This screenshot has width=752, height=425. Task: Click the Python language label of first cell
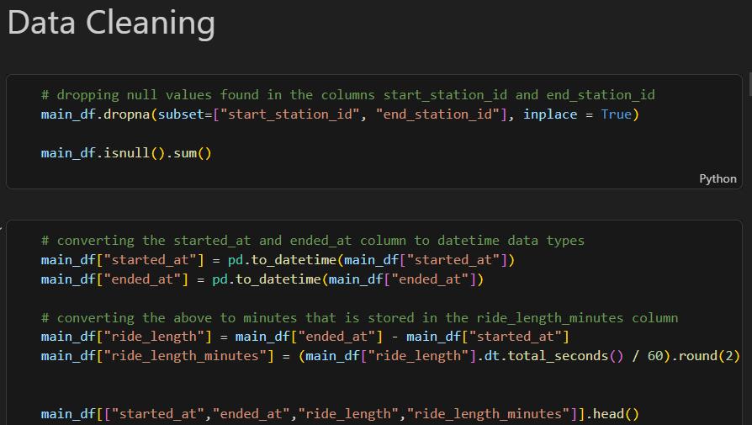click(x=718, y=179)
